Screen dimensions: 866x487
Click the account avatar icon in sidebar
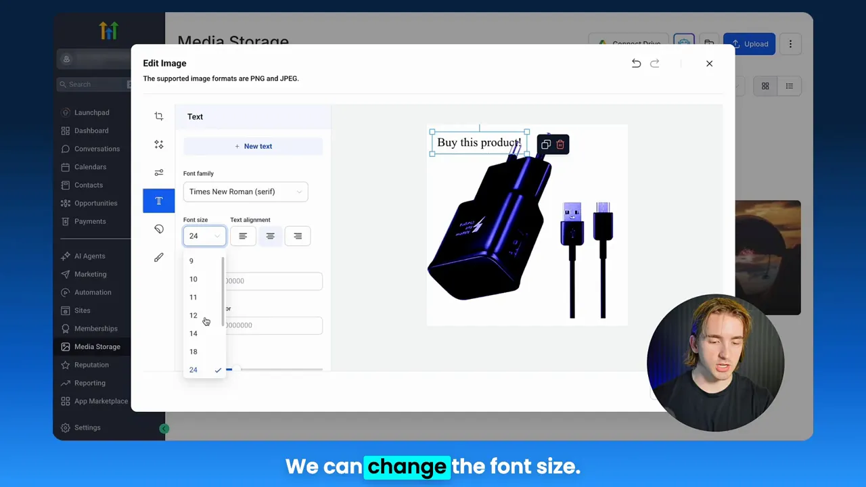click(x=66, y=60)
